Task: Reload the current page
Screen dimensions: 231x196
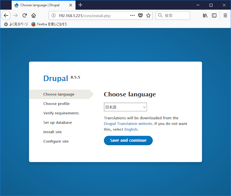Action: tap(25, 15)
